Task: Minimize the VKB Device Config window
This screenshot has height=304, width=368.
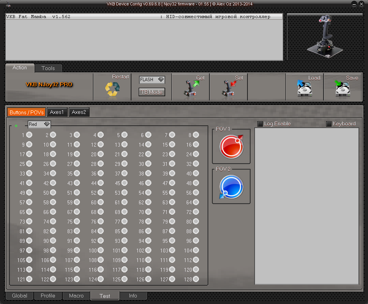Action: (x=354, y=4)
